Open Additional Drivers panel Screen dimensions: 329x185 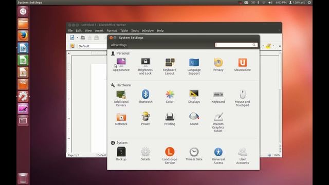click(x=121, y=98)
